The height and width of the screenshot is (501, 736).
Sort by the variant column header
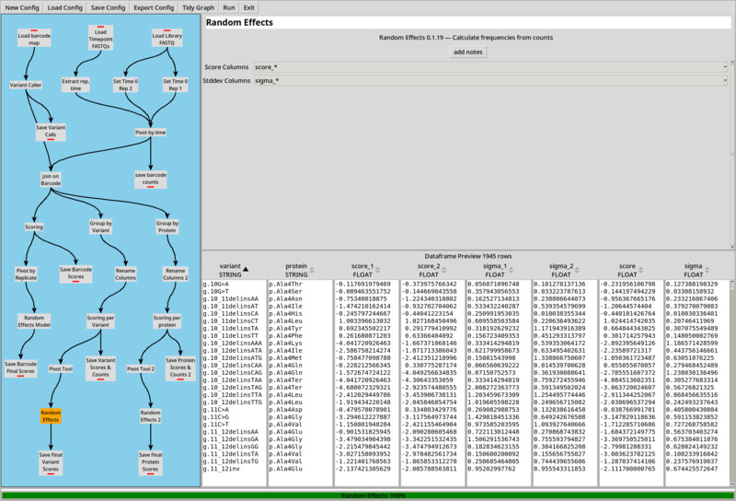pos(235,270)
